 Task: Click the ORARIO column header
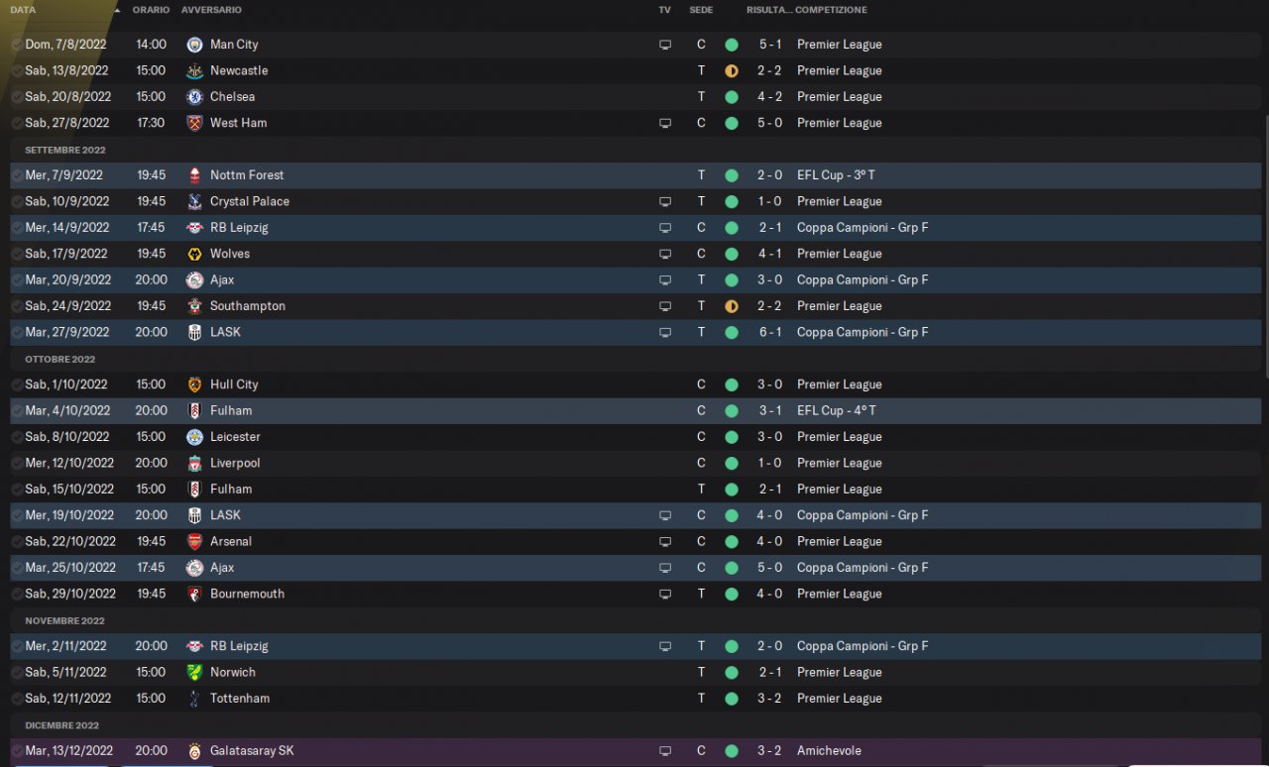tap(151, 10)
